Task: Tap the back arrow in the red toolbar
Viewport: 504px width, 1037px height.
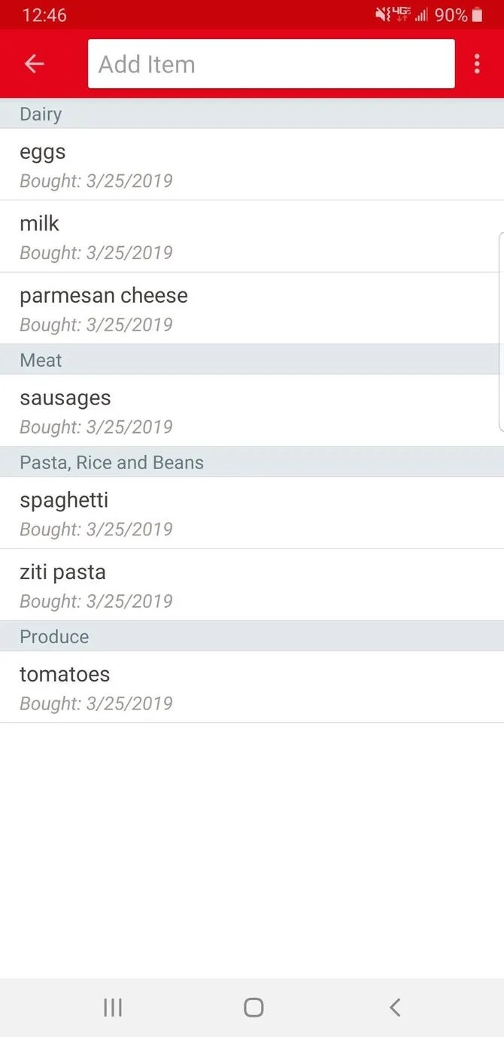Action: click(x=34, y=63)
